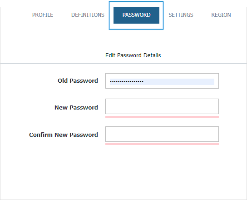Click the Confirm New Password label
Image resolution: width=247 pixels, height=200 pixels.
coord(64,135)
